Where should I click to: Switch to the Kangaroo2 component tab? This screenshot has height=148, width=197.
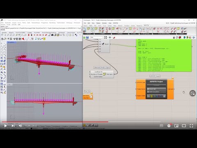(139, 25)
